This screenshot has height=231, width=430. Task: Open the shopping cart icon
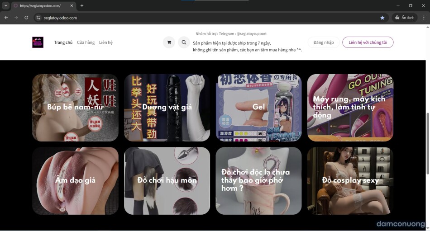(x=169, y=42)
